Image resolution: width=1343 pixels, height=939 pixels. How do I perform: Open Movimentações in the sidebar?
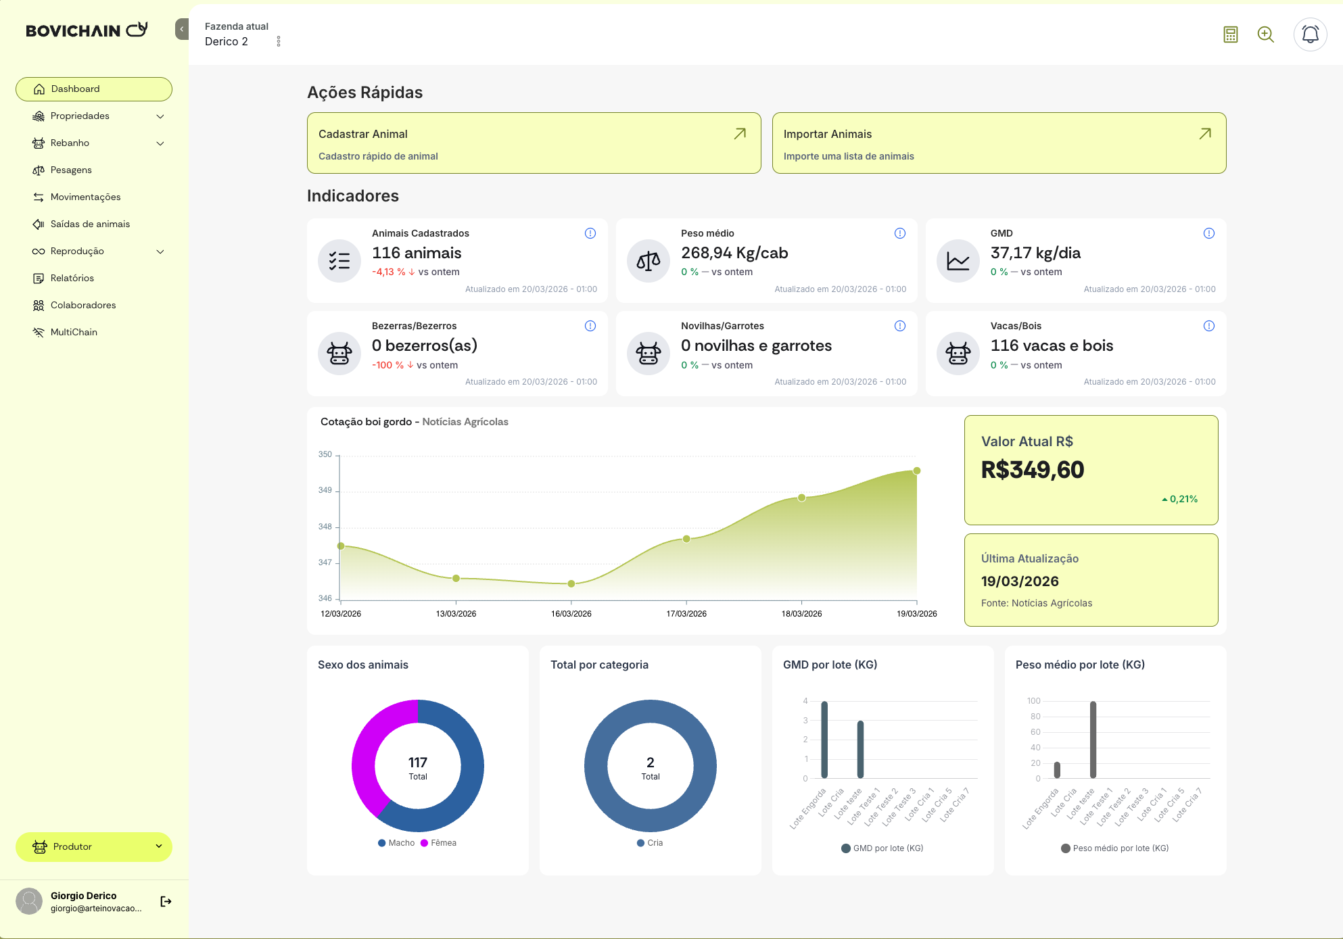(x=94, y=197)
